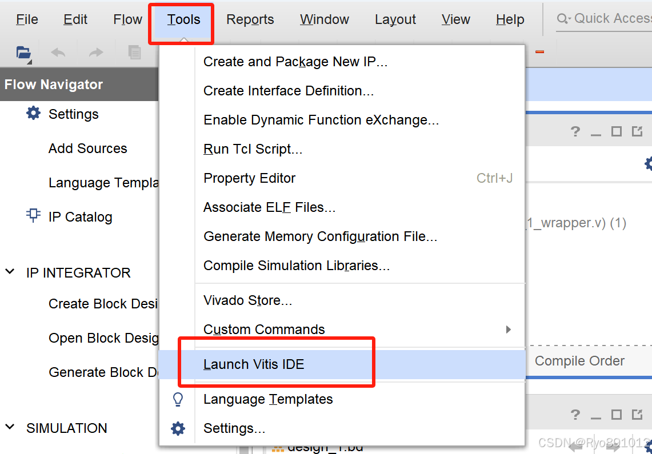652x454 pixels.
Task: Click the lightbulb Language Templates icon
Action: (178, 399)
